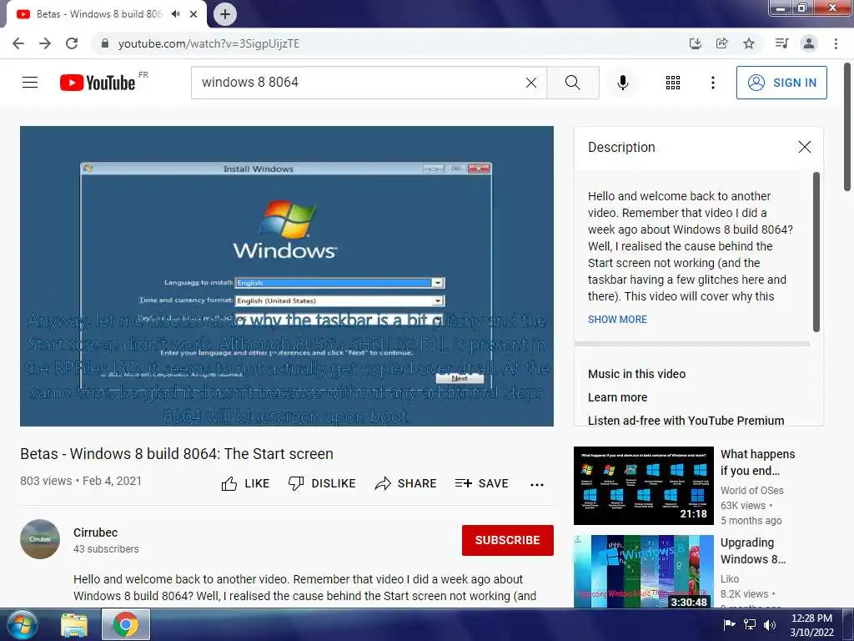The height and width of the screenshot is (641, 854).
Task: Close the Description panel
Action: [805, 147]
